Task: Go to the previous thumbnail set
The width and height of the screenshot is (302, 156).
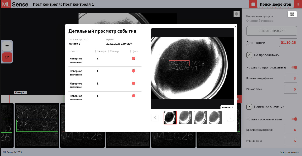Action: coord(155,117)
